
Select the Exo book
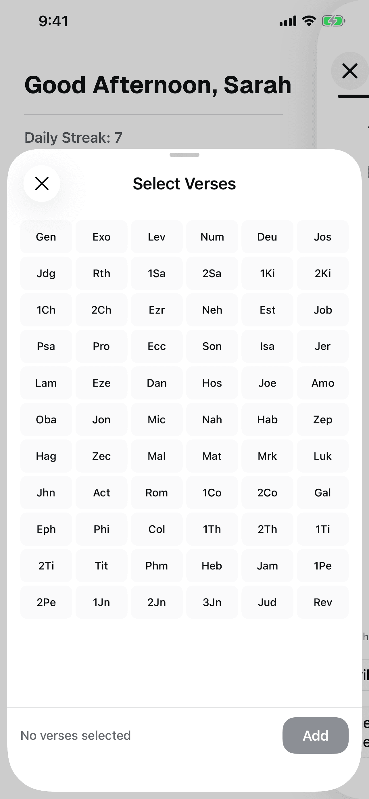(x=101, y=237)
